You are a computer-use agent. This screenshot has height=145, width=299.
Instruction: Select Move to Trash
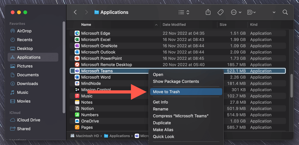tap(186, 92)
